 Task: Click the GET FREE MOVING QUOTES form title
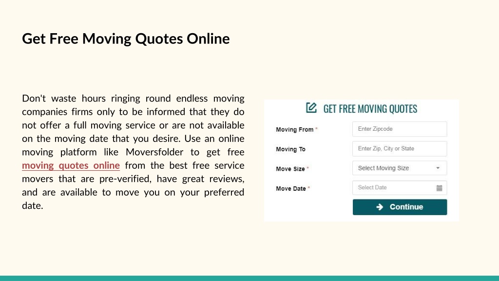pyautogui.click(x=370, y=109)
